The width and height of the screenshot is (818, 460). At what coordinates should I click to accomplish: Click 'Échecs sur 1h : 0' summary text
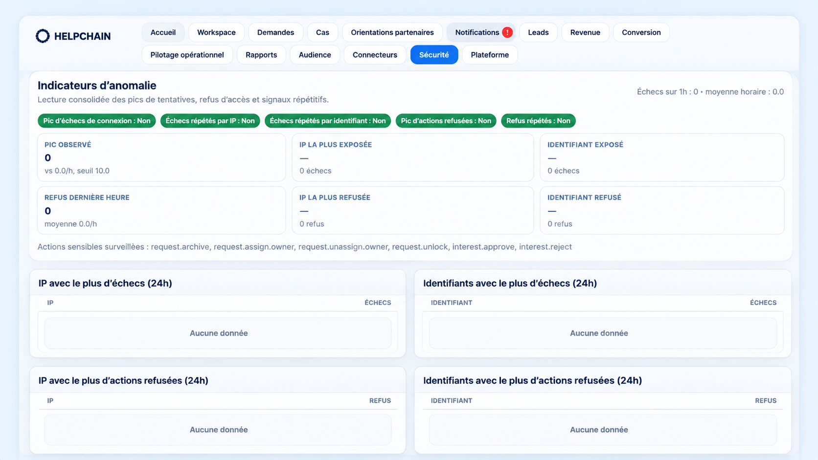(x=667, y=92)
